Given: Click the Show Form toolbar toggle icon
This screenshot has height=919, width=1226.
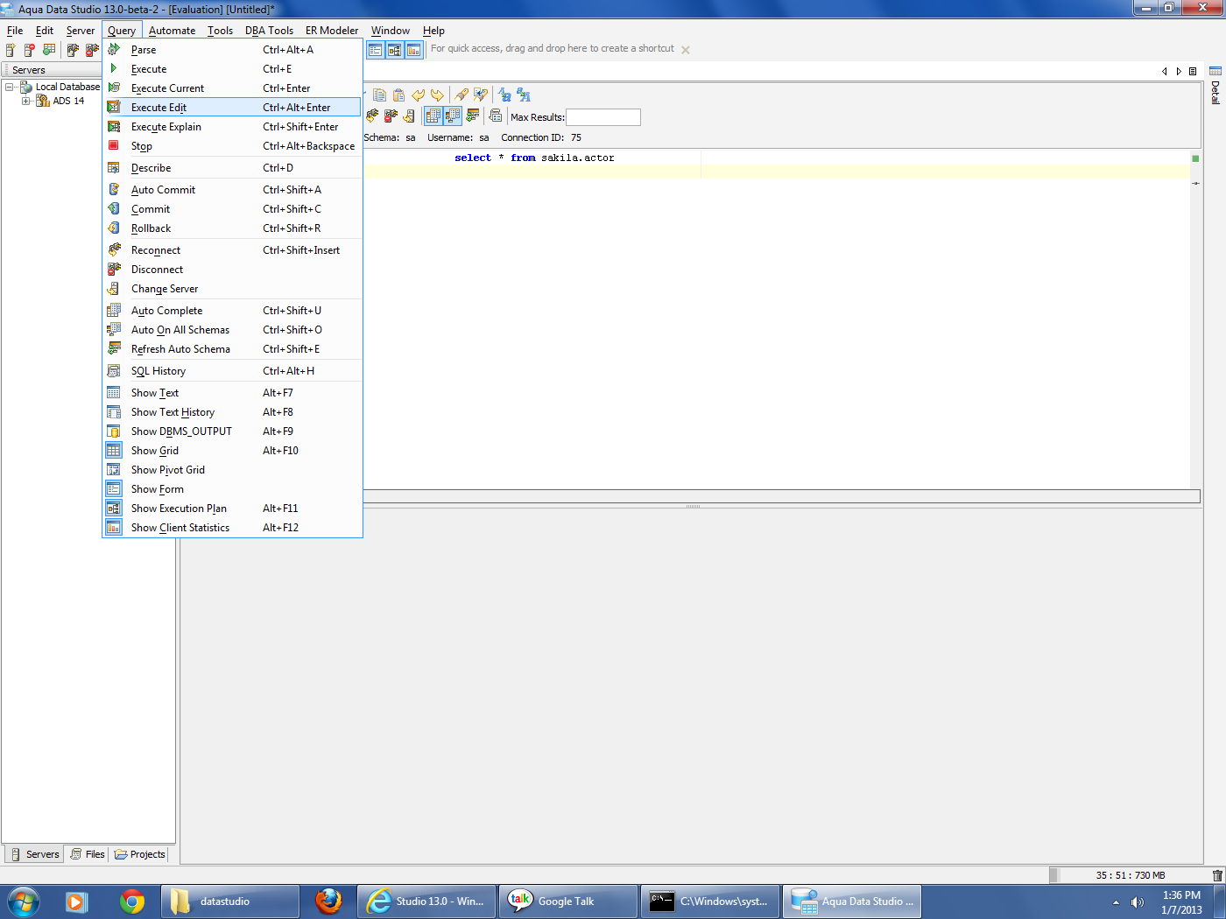Looking at the screenshot, I should pyautogui.click(x=376, y=50).
